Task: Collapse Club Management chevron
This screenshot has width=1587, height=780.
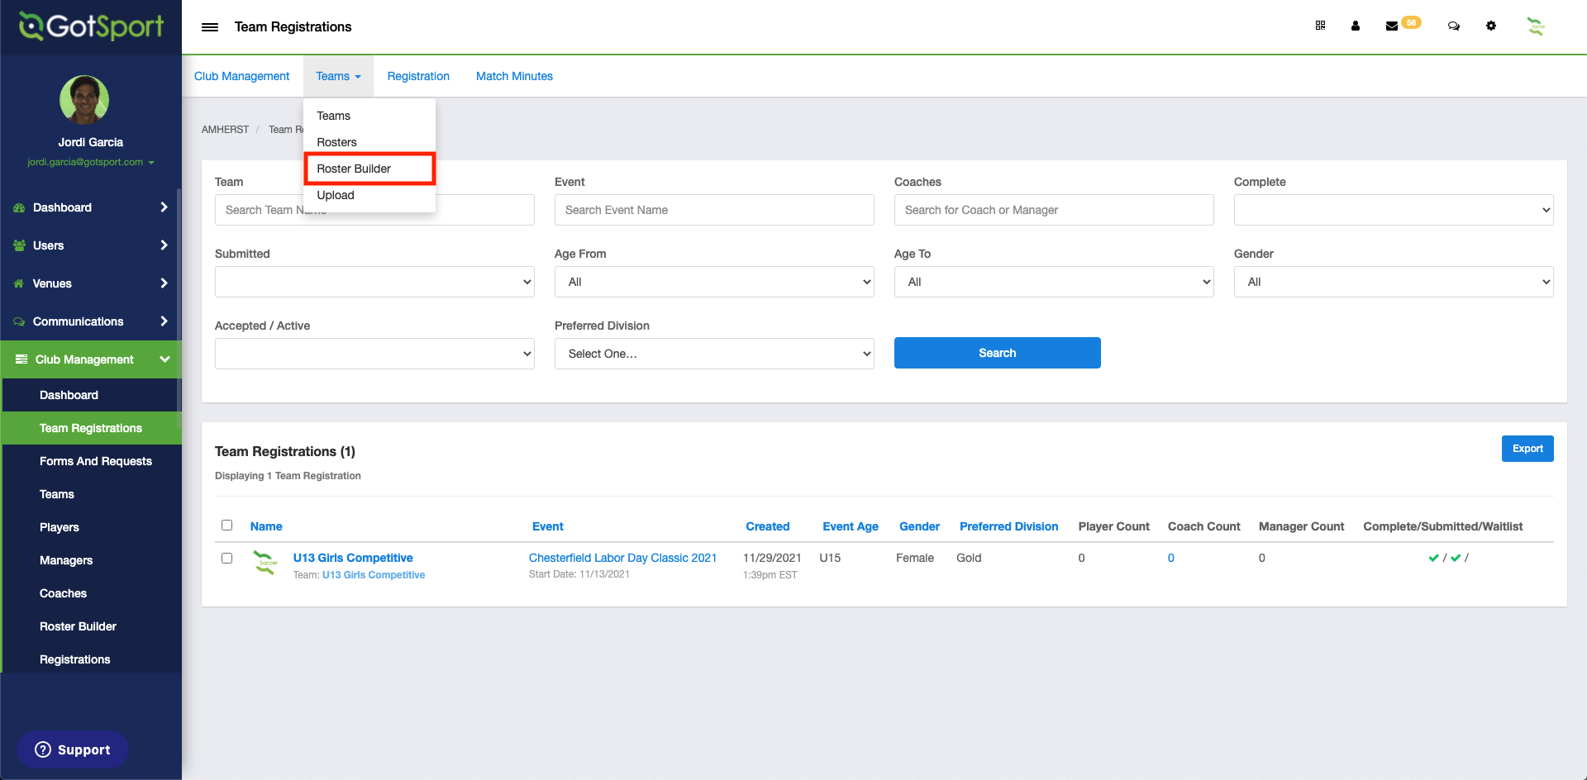Action: coord(164,359)
